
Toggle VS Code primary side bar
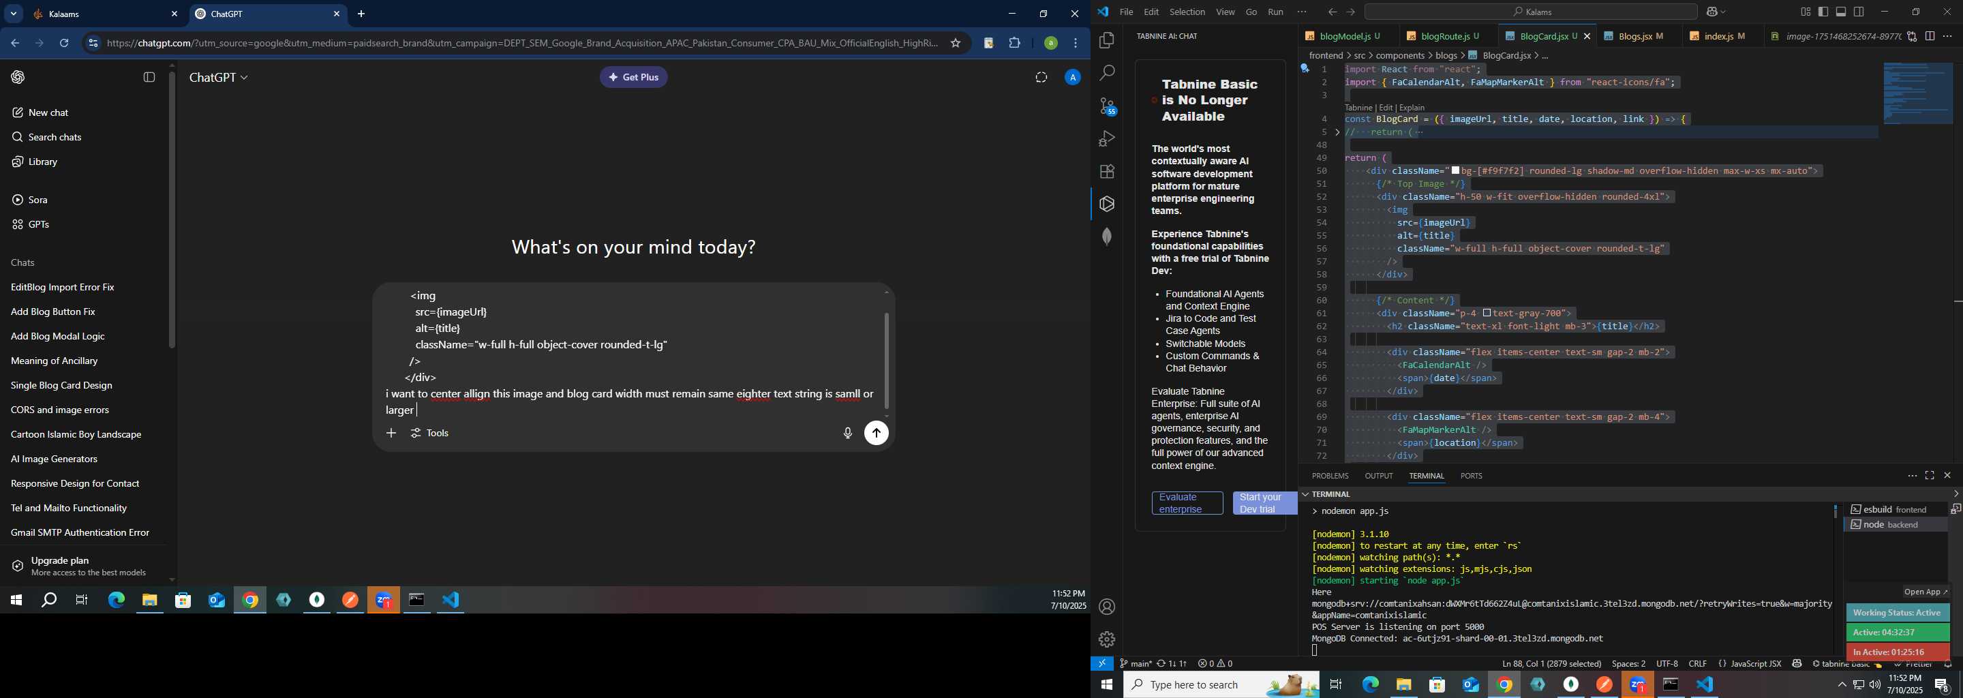pyautogui.click(x=1823, y=12)
